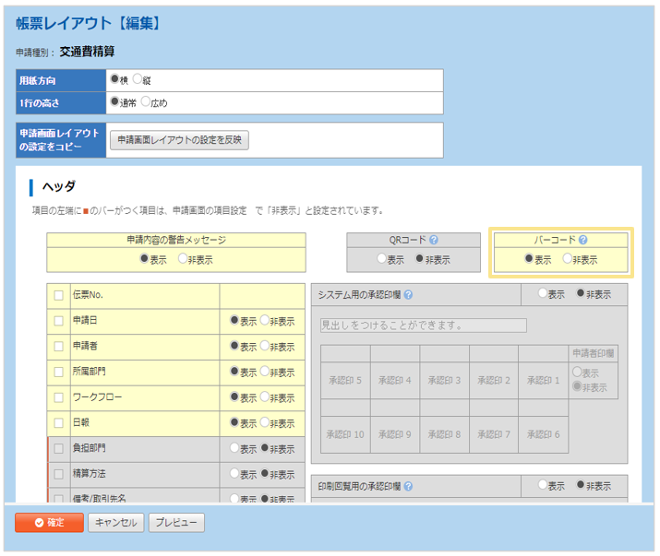The image size is (660, 556).
Task: Select 縦 for paper orientation
Action: tap(138, 79)
